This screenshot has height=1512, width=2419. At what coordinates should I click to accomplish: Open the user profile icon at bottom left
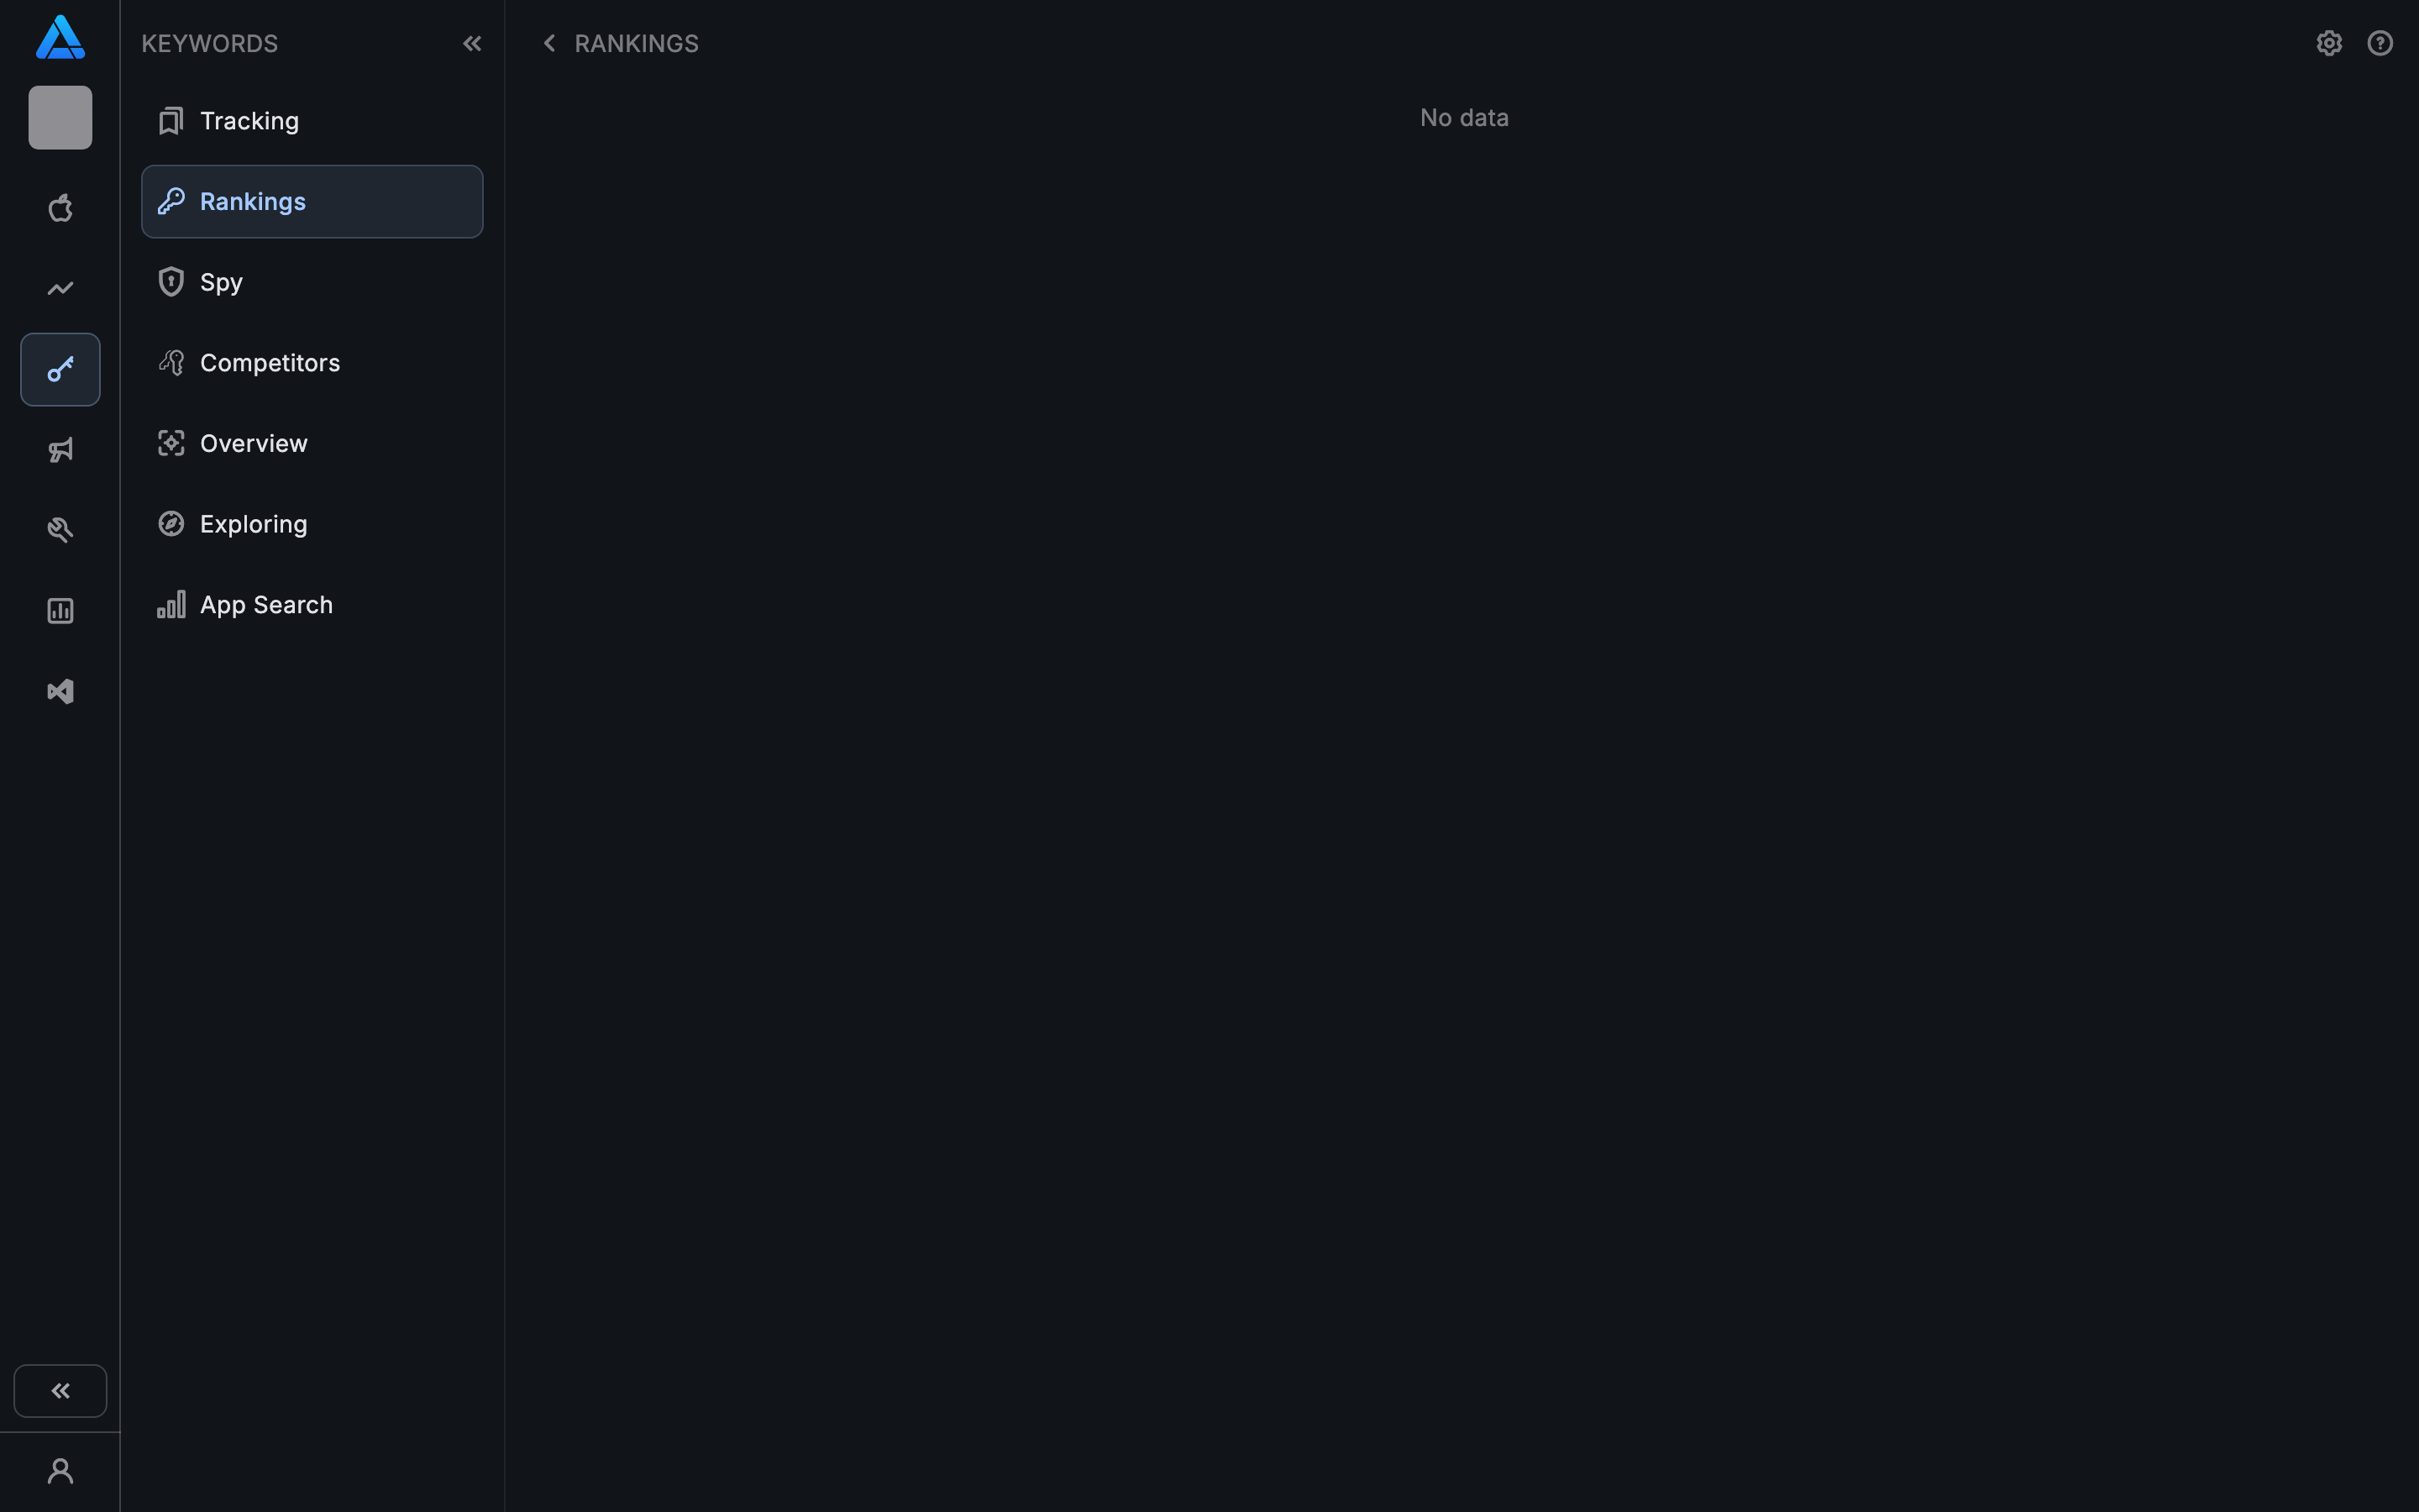click(x=60, y=1470)
